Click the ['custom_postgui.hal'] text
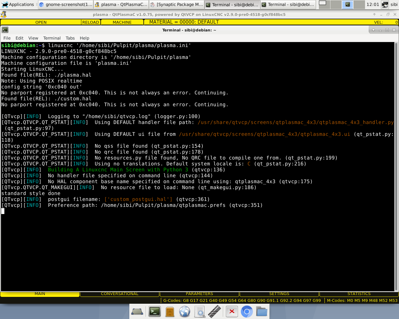This screenshot has height=319, width=399. click(138, 199)
